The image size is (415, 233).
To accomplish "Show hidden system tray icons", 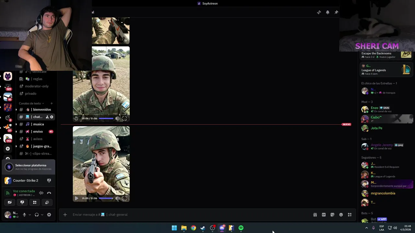I will pyautogui.click(x=367, y=228).
